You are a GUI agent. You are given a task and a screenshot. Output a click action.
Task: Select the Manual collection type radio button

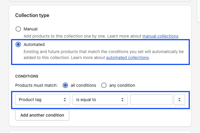tap(18, 29)
